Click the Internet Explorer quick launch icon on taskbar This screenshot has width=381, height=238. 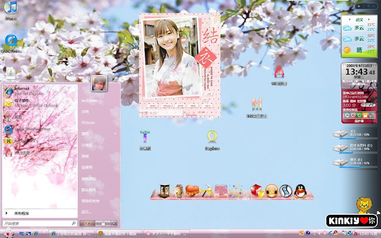(x=36, y=234)
